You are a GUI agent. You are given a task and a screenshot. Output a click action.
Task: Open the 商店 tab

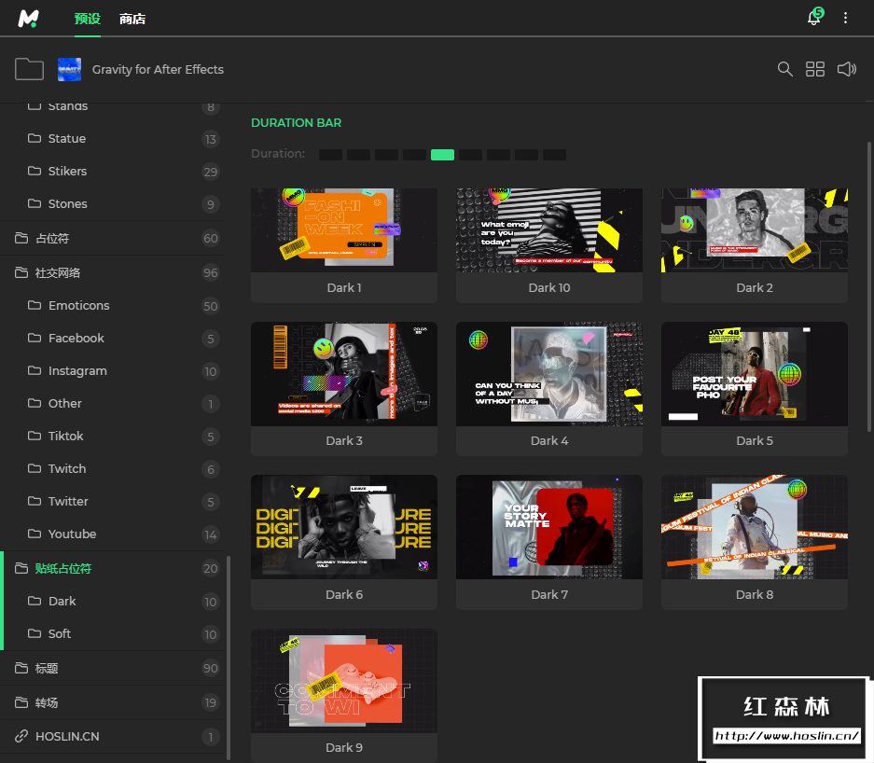click(x=132, y=19)
